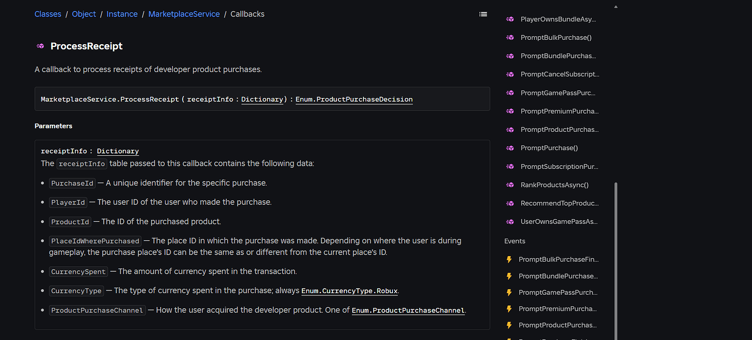Click the scroll-up arrow above the sidebar
This screenshot has height=340, width=752.
pyautogui.click(x=616, y=7)
